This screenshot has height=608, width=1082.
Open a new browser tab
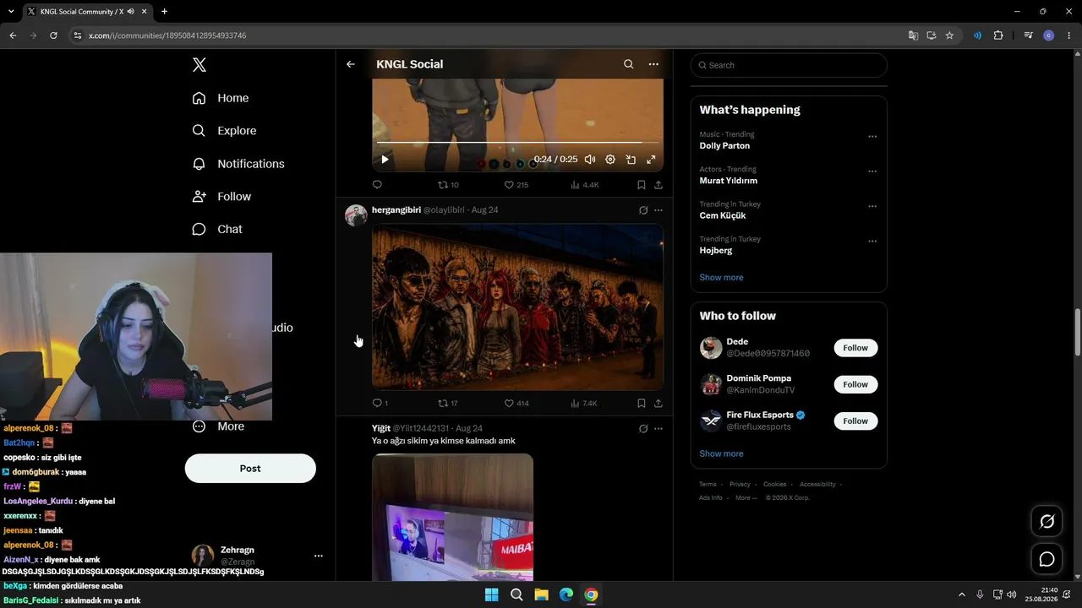click(164, 12)
